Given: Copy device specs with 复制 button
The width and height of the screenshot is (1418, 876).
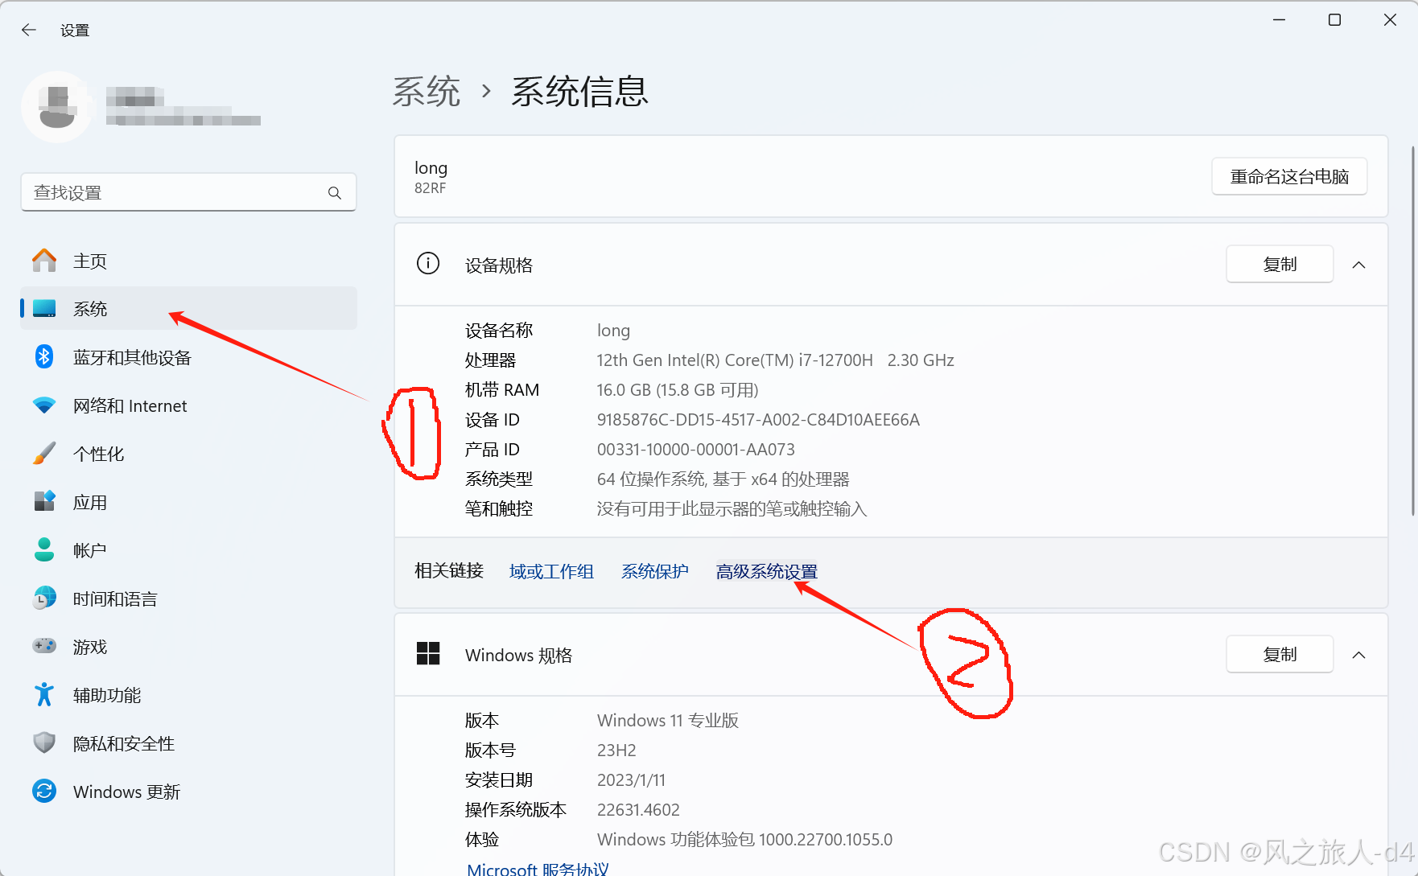Looking at the screenshot, I should [x=1280, y=264].
